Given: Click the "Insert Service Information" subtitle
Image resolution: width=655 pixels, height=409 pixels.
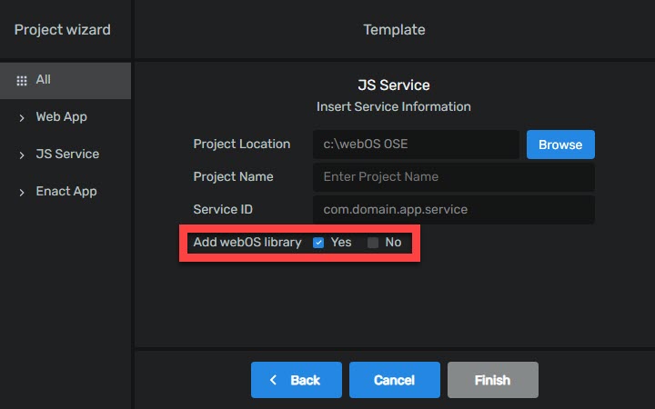Looking at the screenshot, I should (394, 106).
